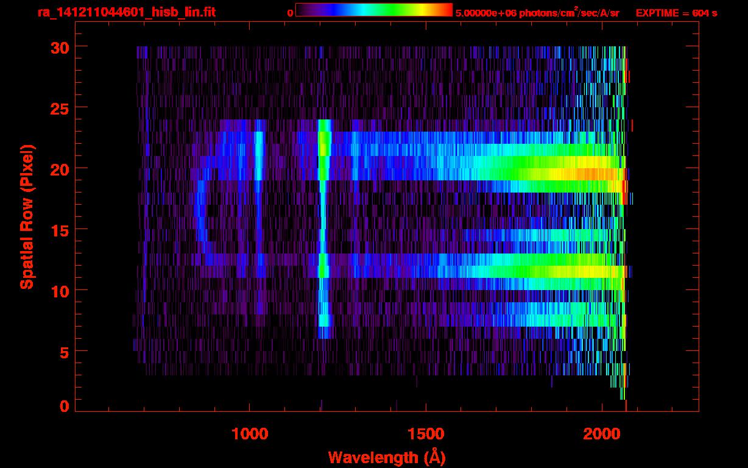The height and width of the screenshot is (468, 748).
Task: Click the rainbow color scale bar
Action: click(374, 10)
